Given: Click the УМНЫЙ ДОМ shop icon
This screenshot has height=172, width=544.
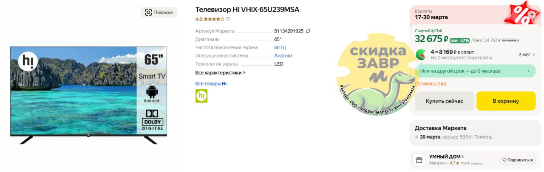Looking at the screenshot, I should [x=419, y=160].
